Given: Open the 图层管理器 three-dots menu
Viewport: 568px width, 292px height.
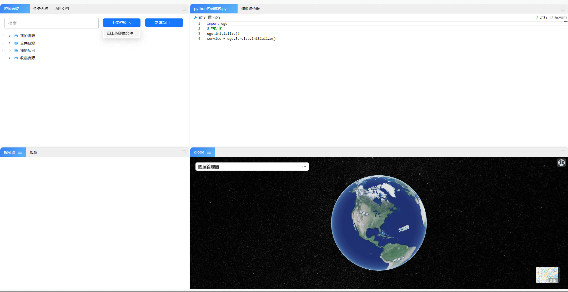Looking at the screenshot, I should pos(304,166).
